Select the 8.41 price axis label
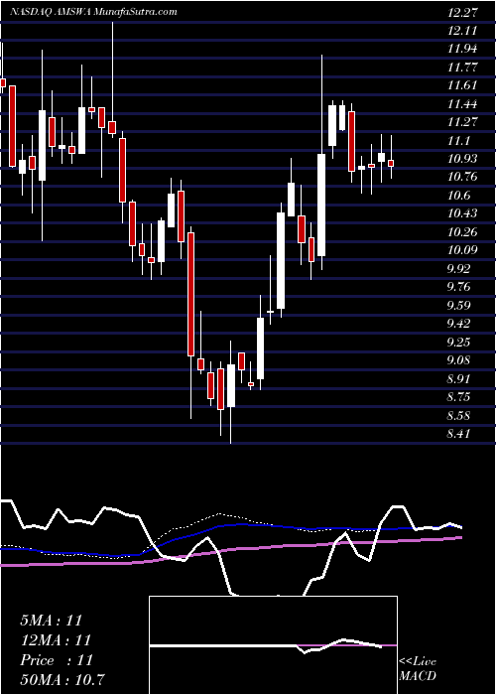Image resolution: width=496 pixels, height=695 pixels. tap(458, 435)
